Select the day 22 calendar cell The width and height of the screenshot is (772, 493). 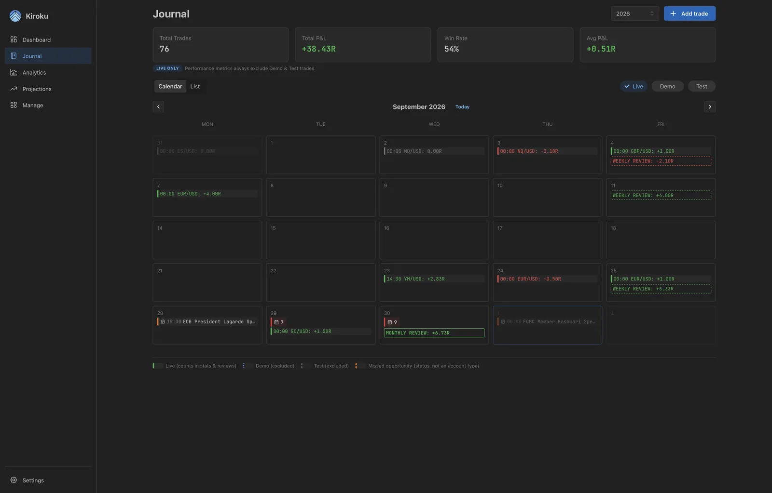(x=321, y=282)
